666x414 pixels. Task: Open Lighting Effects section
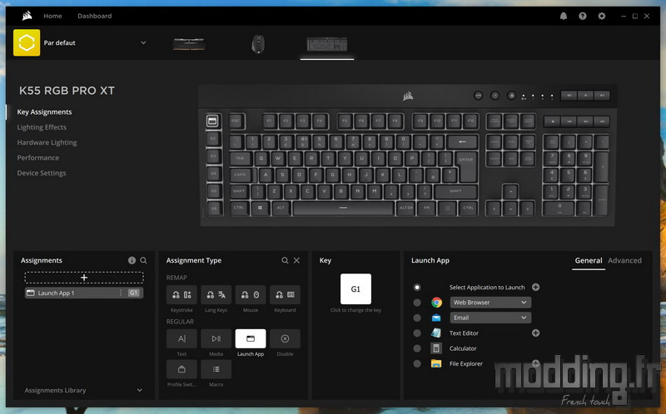point(42,127)
